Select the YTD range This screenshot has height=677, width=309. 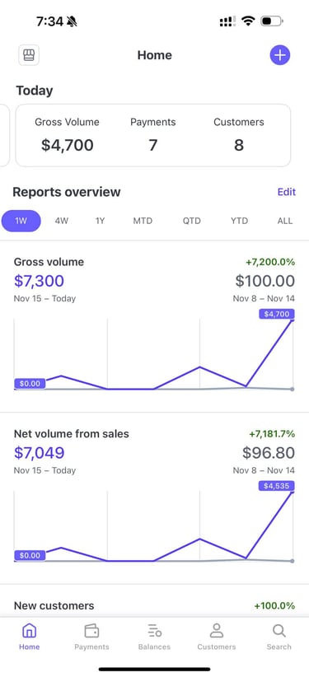pyautogui.click(x=239, y=221)
